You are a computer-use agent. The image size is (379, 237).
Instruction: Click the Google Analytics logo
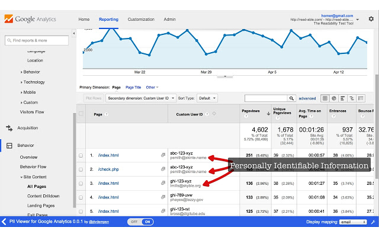coord(30,19)
